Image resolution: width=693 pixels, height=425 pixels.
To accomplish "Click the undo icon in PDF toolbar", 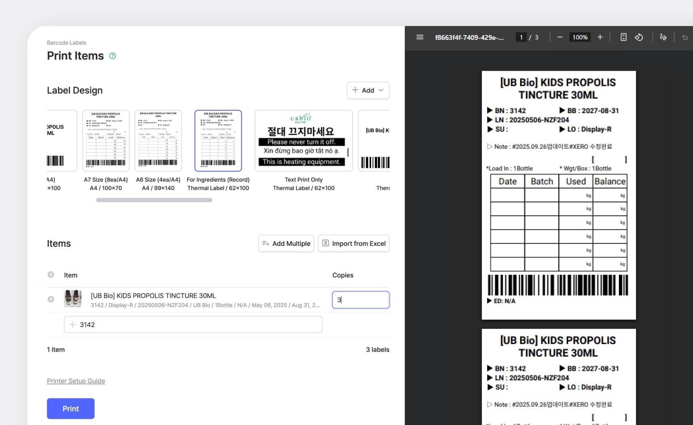I will point(685,37).
